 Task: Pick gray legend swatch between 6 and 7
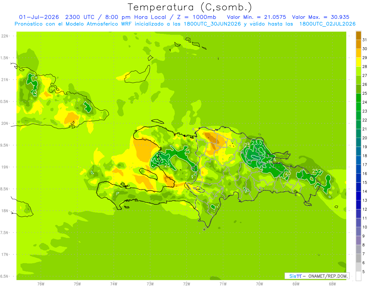tap(358, 258)
